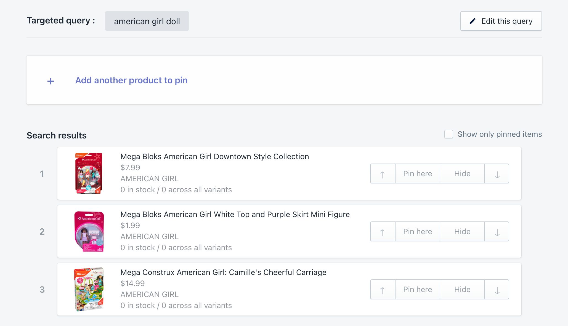This screenshot has height=326, width=568.
Task: Click the plus icon to add a product
Action: (51, 81)
